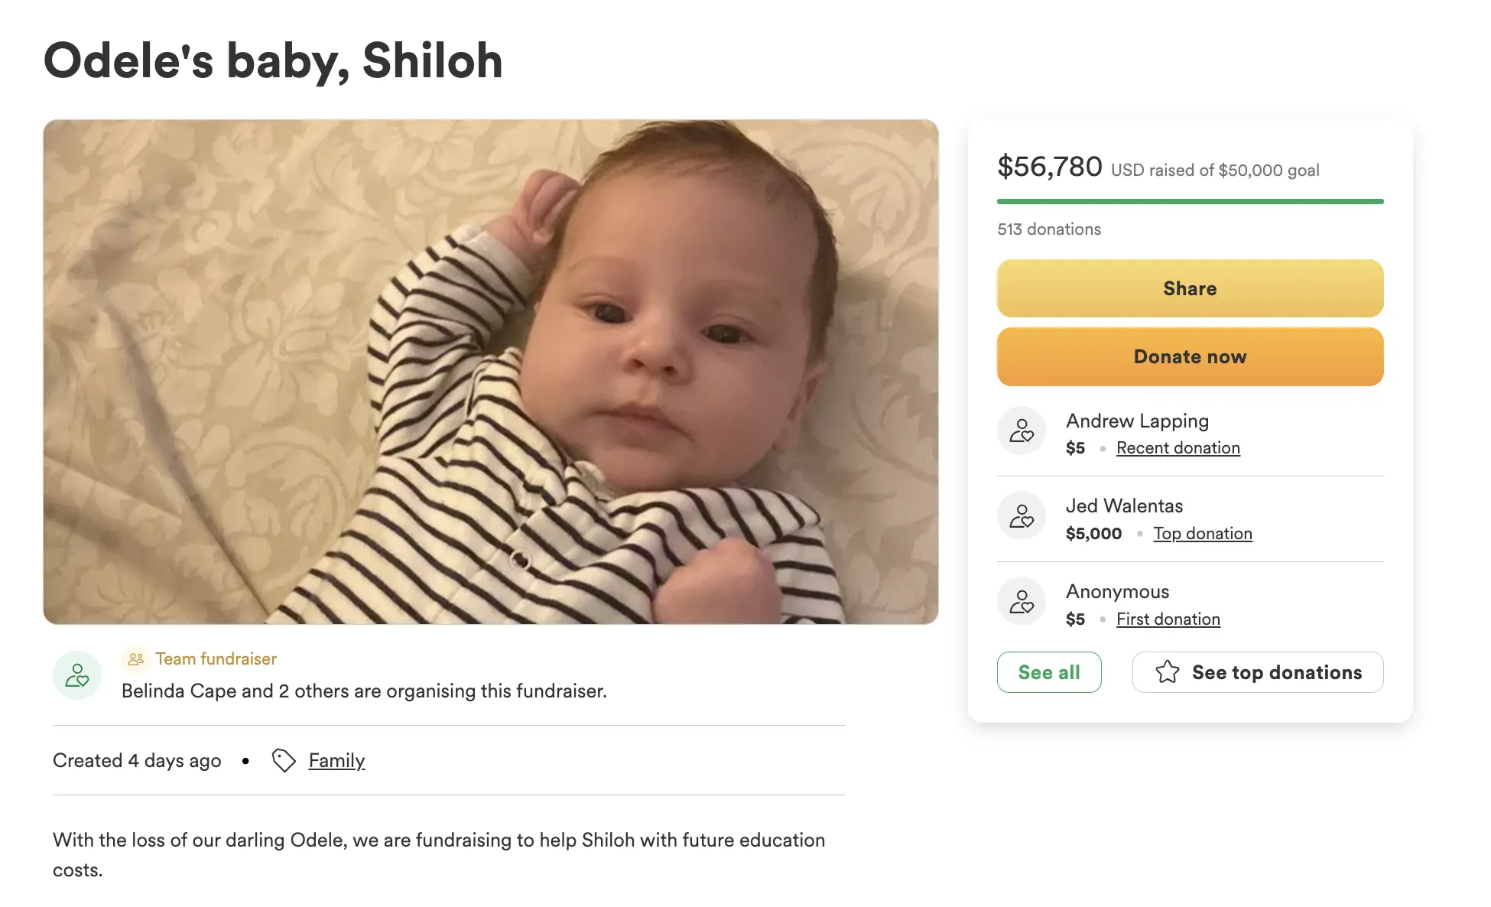
Task: Open the Top donation link
Action: (x=1202, y=534)
